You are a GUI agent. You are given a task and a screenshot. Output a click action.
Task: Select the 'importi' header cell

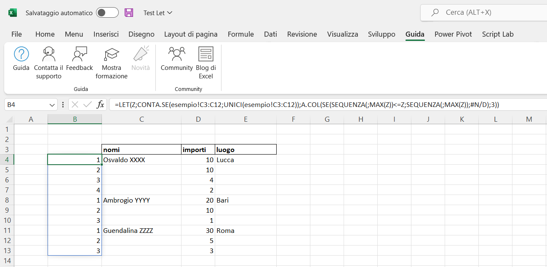198,150
